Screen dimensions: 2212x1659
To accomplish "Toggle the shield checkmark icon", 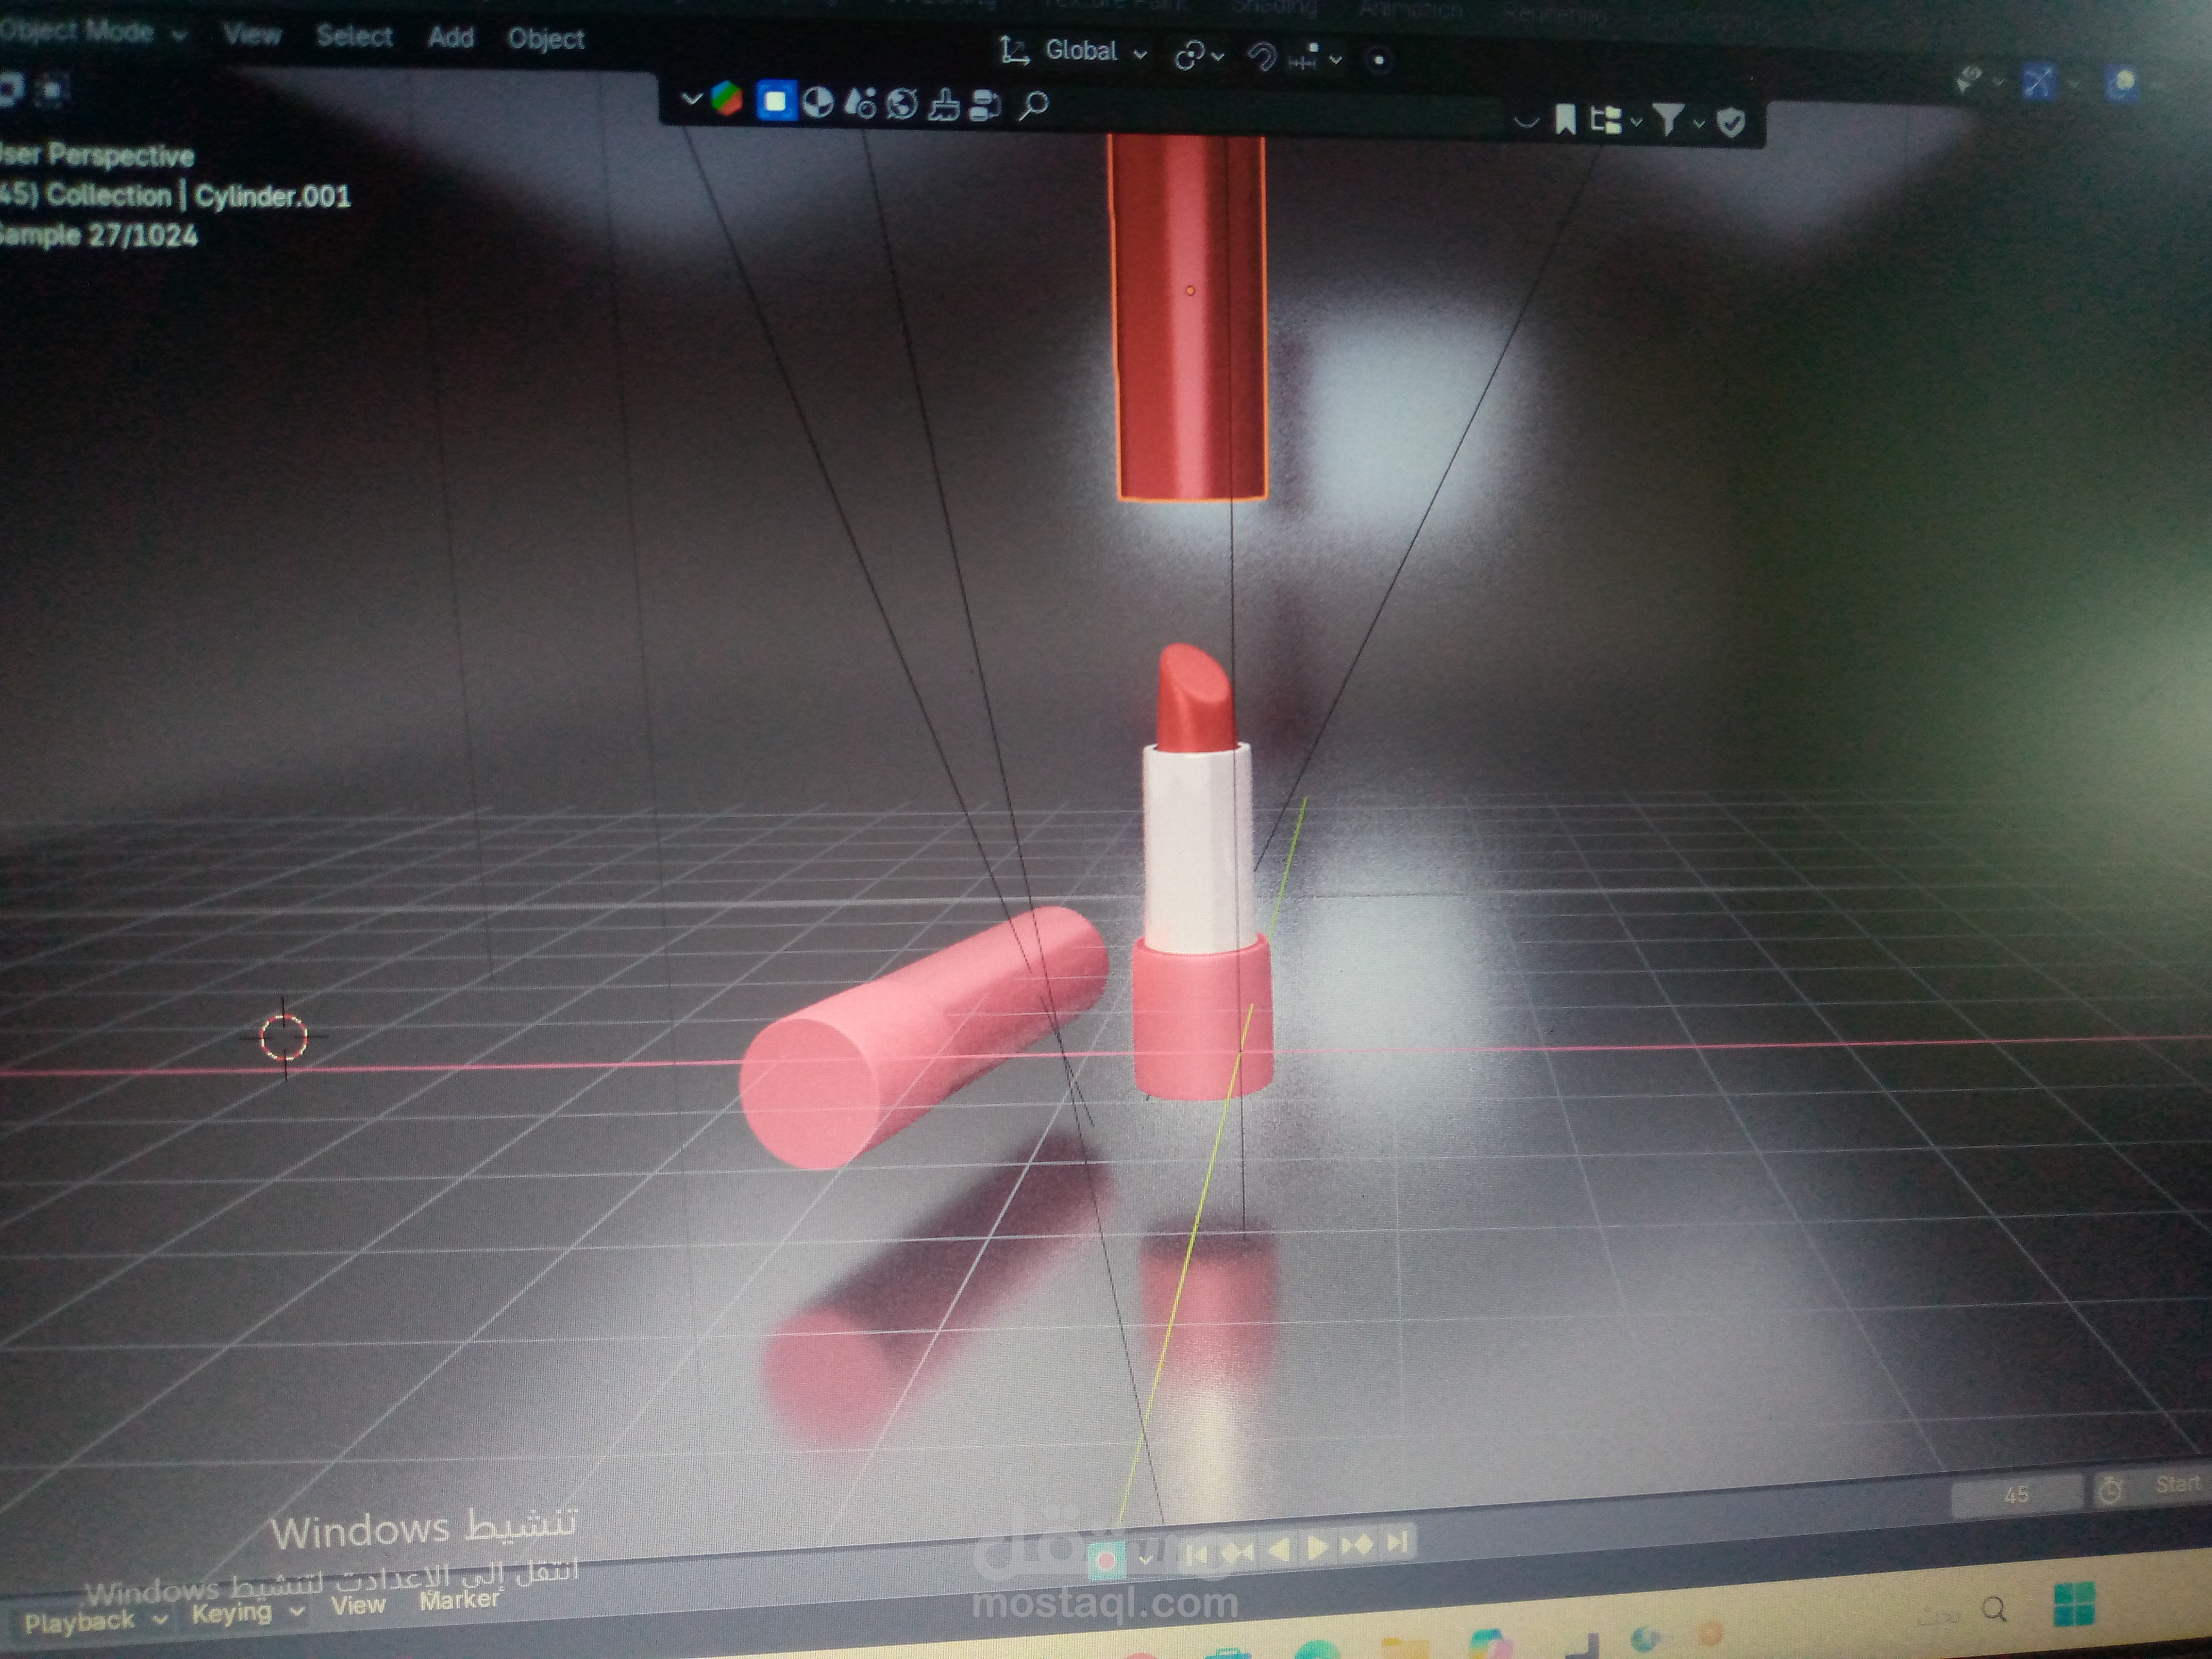I will click(1731, 123).
